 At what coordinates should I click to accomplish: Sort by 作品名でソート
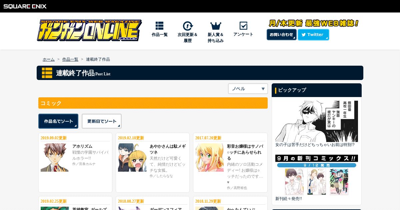pyautogui.click(x=58, y=121)
